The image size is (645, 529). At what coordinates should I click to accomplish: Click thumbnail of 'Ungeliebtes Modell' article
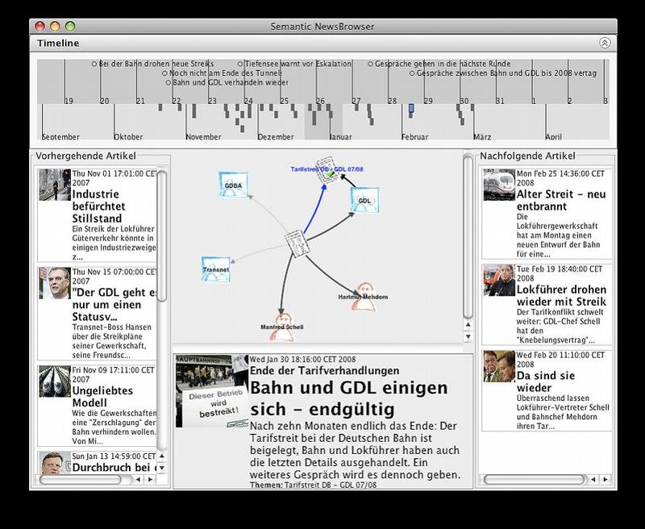tap(55, 381)
